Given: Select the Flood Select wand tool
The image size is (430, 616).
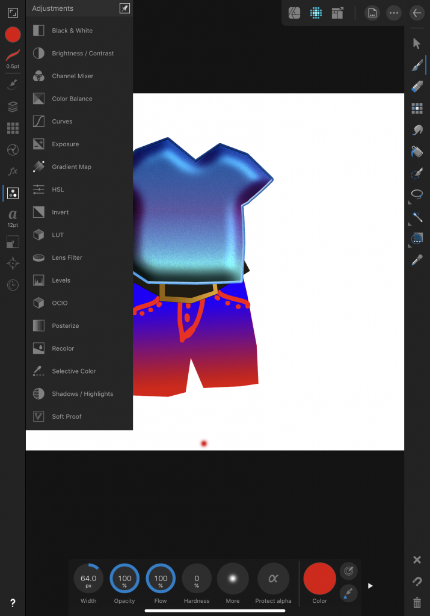Looking at the screenshot, I should [x=417, y=217].
